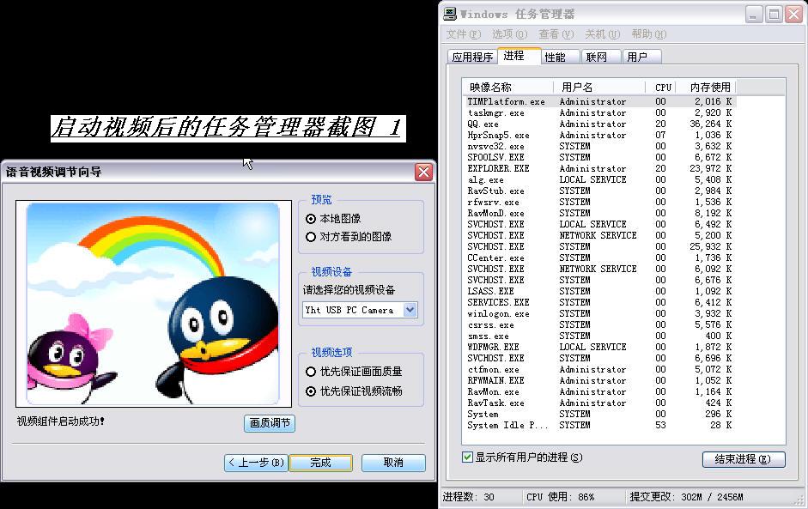
Task: Click CPU 使用: 86% in status bar
Action: [560, 497]
